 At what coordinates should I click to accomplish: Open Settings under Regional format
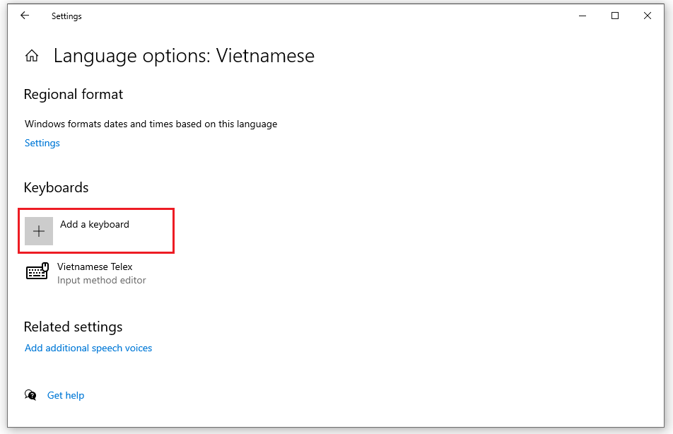click(x=42, y=143)
